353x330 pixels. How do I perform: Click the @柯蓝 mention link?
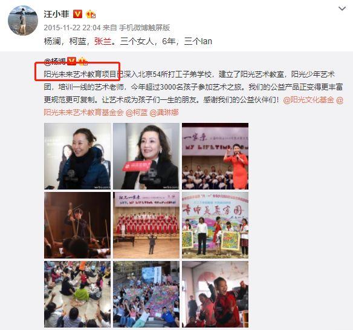point(137,113)
